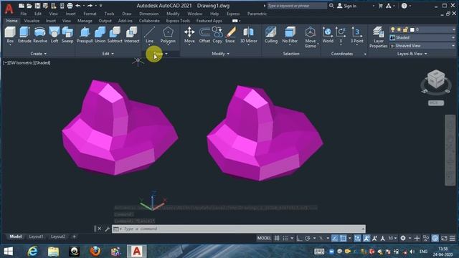Toggle ortho mode in status bar
Screen dimensions: 459x258
pos(299,238)
